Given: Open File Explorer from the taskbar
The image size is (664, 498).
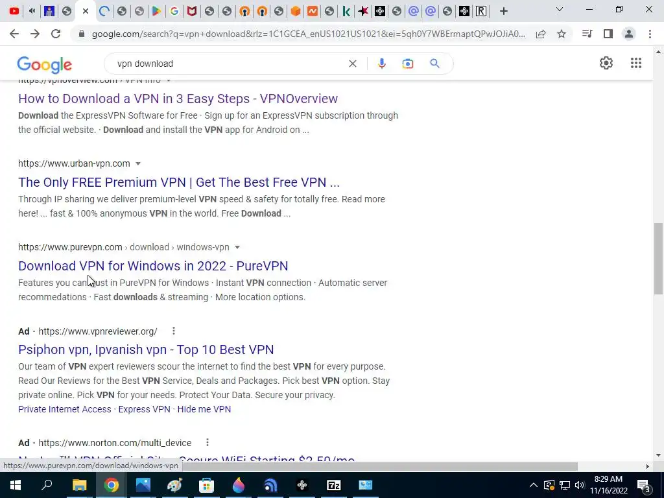Looking at the screenshot, I should click(79, 485).
